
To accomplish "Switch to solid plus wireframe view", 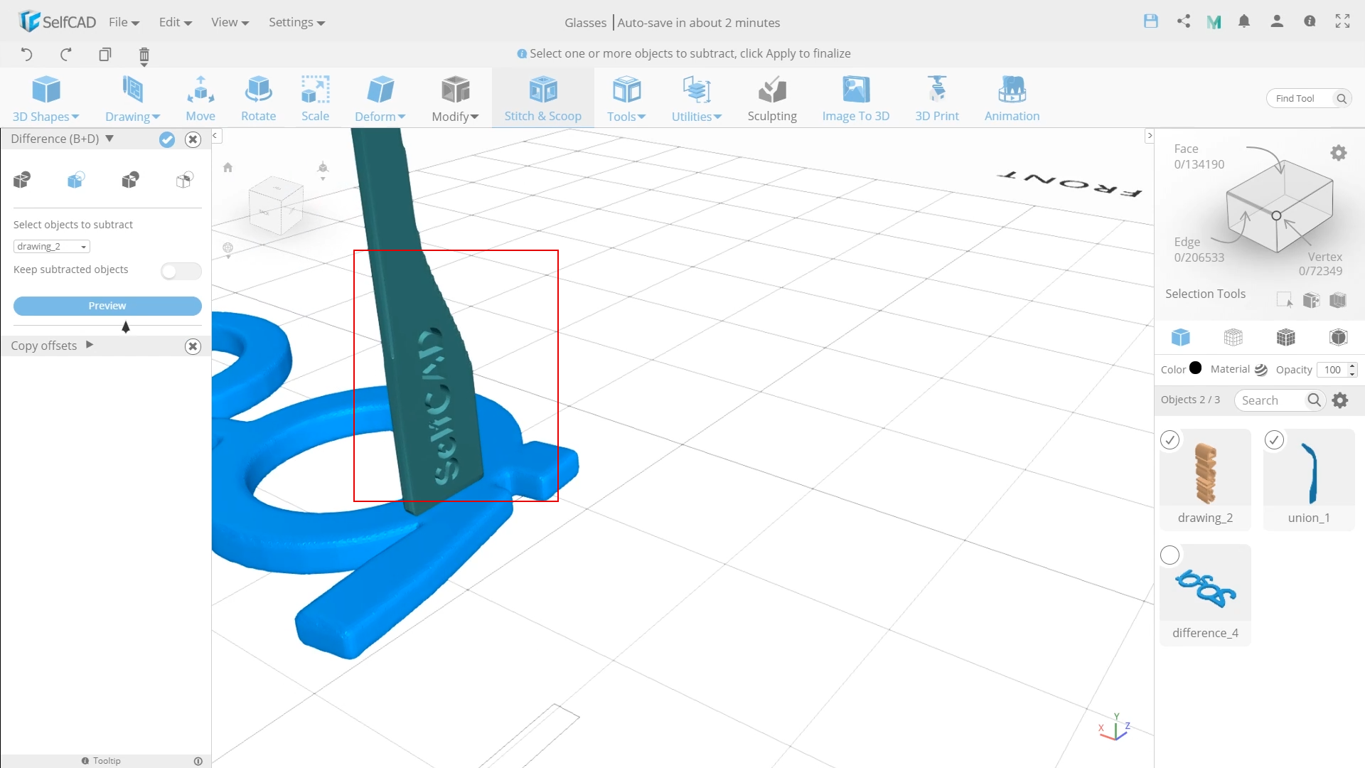I will click(x=1286, y=337).
